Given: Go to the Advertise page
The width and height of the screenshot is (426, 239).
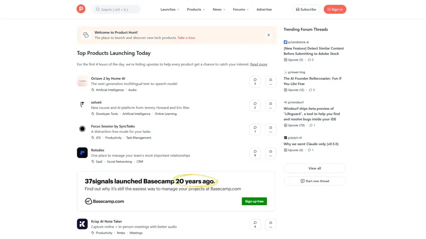Looking at the screenshot, I should click(x=264, y=9).
